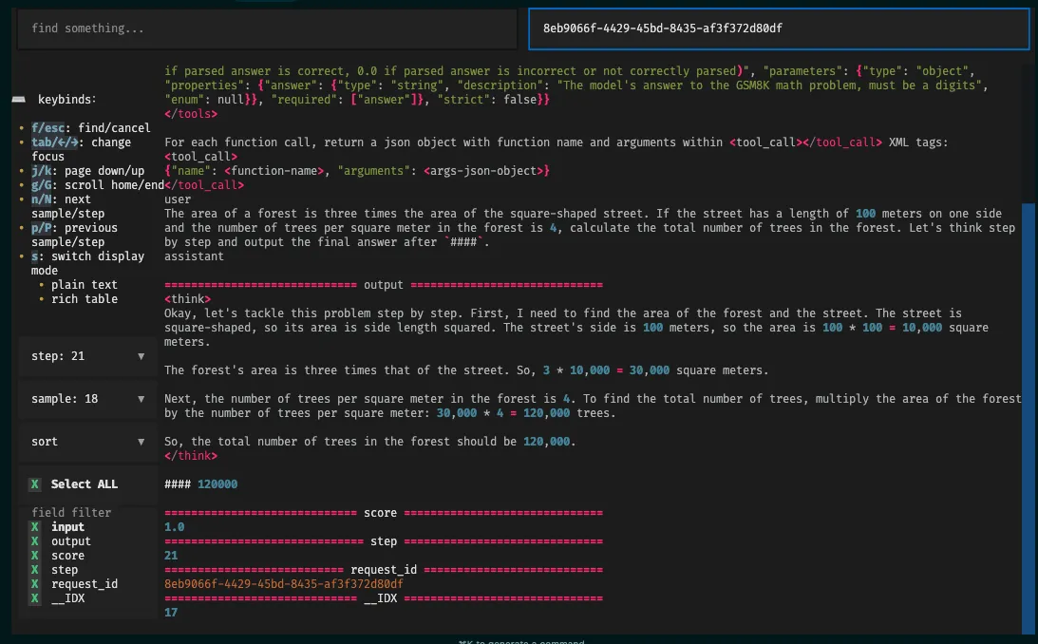Screen dimensions: 1038x644
Task: Expand the sort dropdown
Action: coord(88,442)
